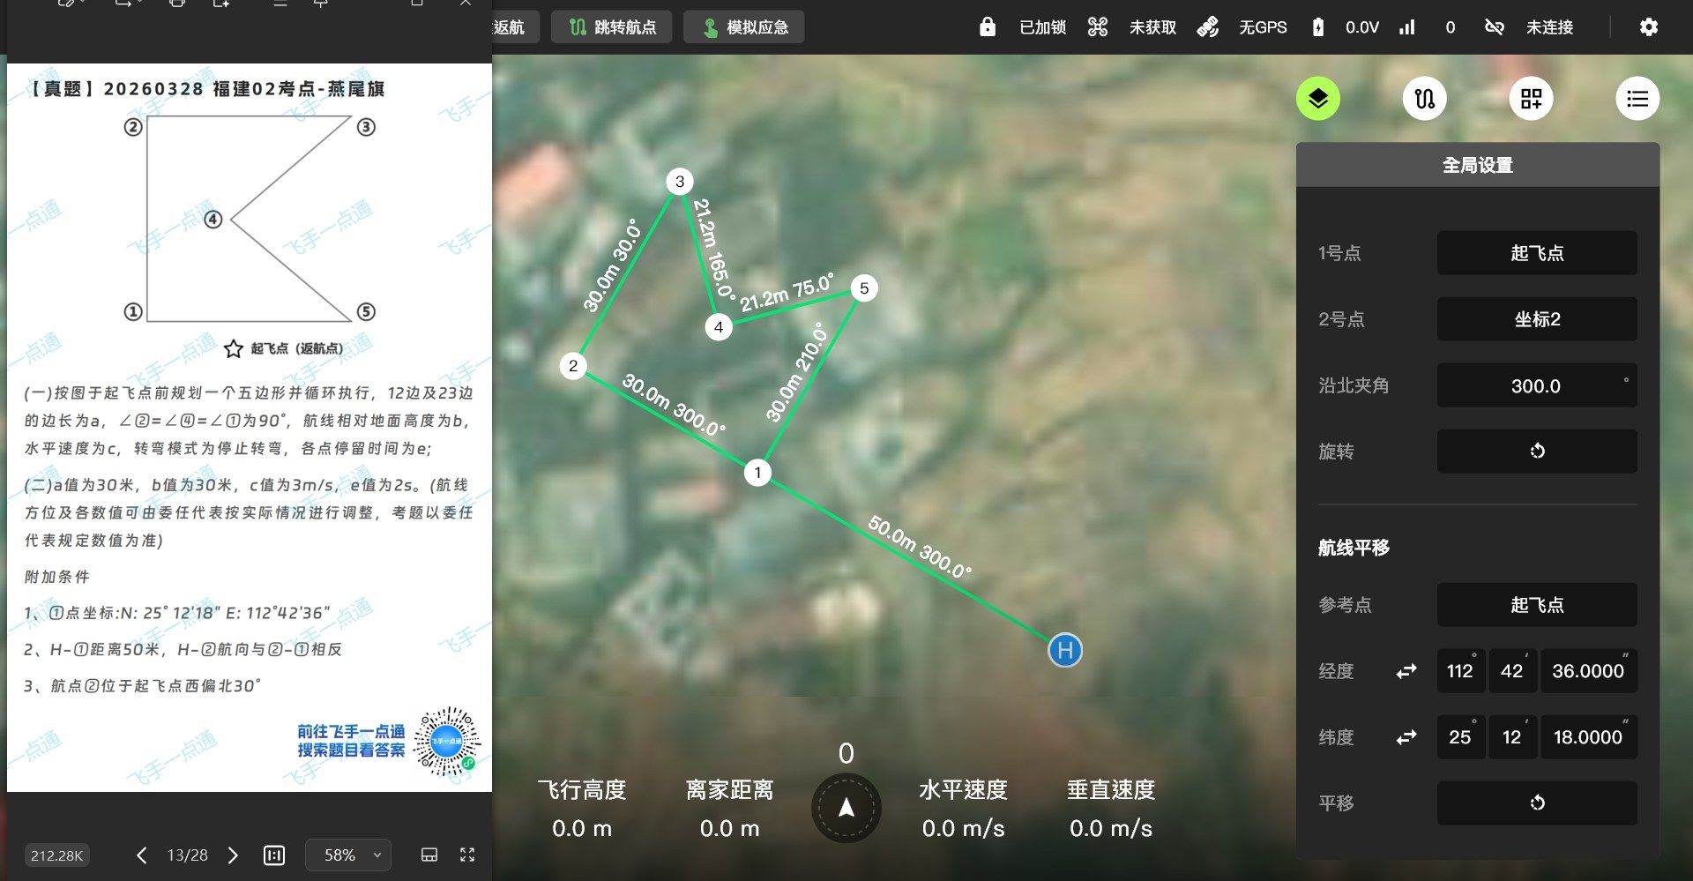Open the 2号点 坐标2 selector

[x=1536, y=319]
